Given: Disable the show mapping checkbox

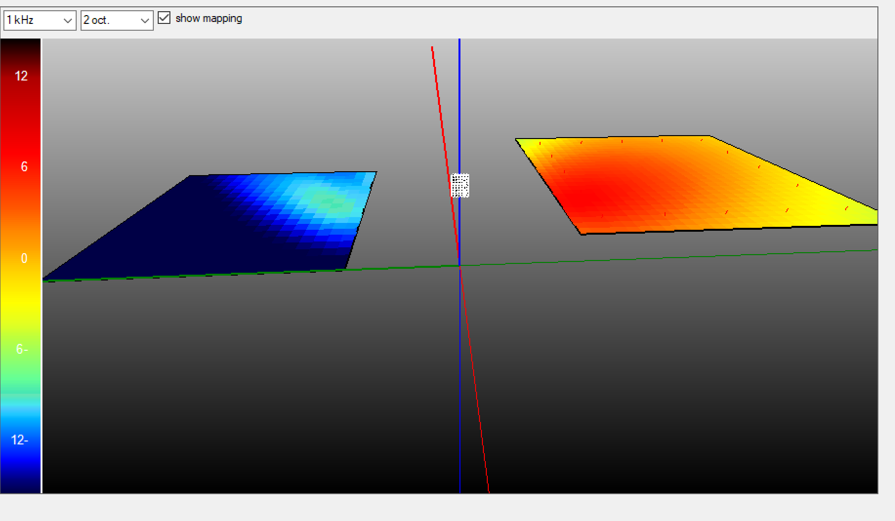Looking at the screenshot, I should (164, 19).
